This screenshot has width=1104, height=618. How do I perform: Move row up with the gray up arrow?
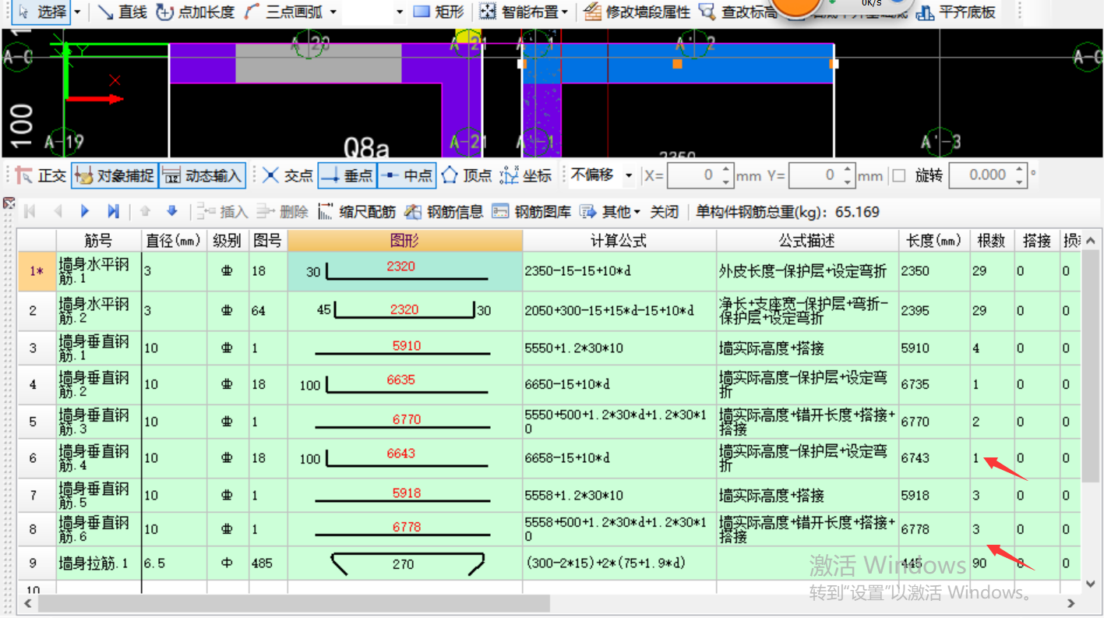[145, 211]
